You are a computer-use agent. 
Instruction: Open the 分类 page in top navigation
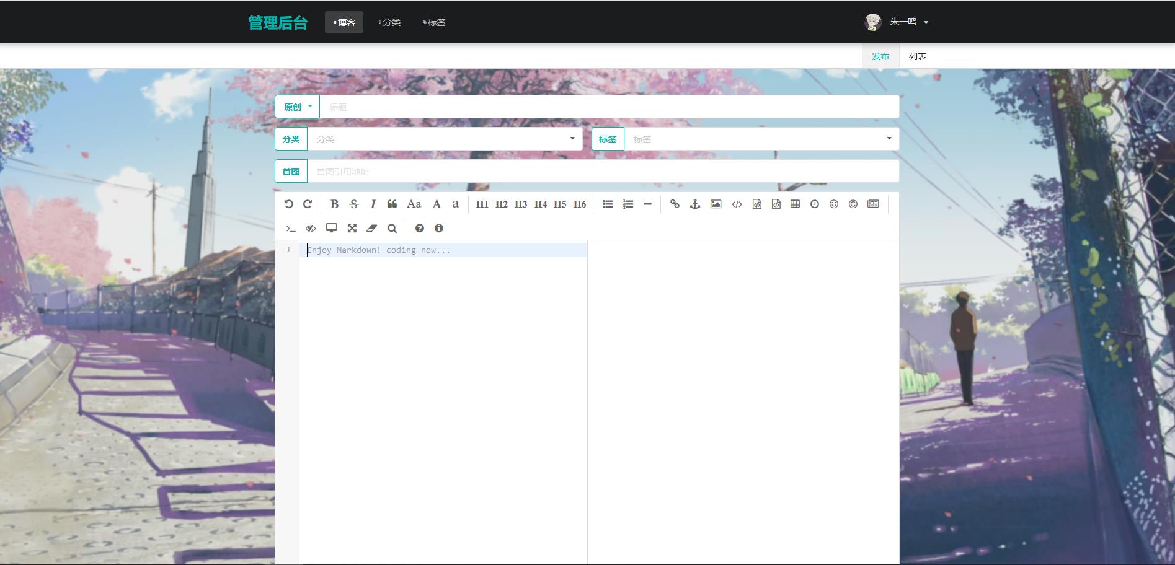pos(390,22)
